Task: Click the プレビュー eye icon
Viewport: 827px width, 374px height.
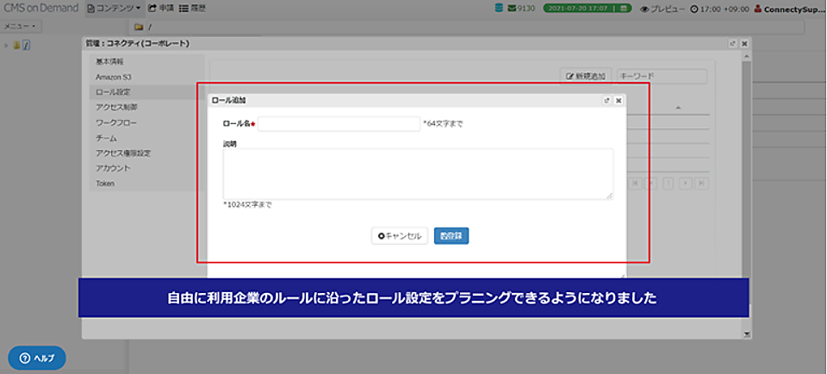Action: (x=644, y=9)
